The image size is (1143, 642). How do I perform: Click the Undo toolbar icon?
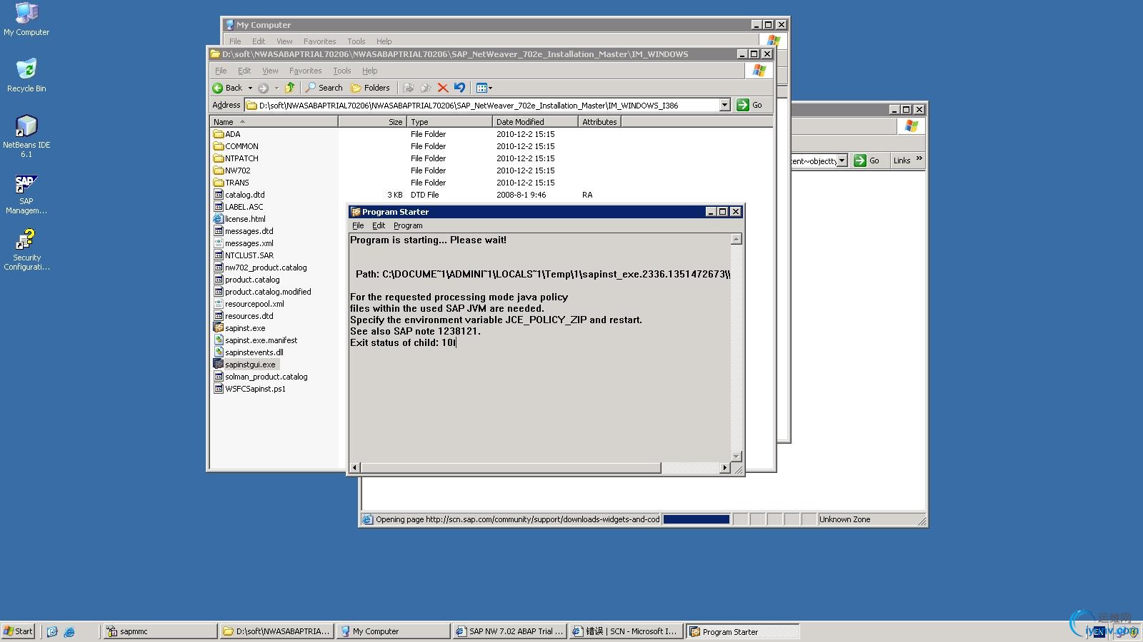pyautogui.click(x=459, y=88)
